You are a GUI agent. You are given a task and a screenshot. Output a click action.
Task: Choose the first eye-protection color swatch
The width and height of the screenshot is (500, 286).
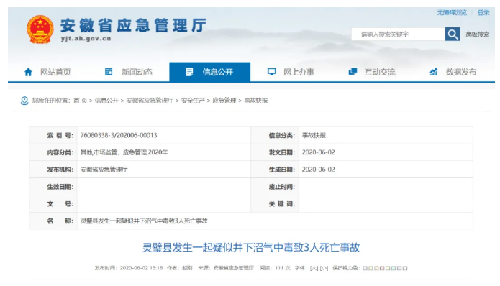coord(365,268)
